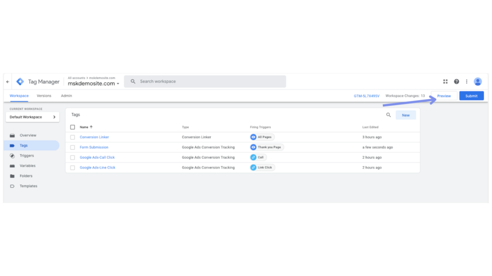Viewport: 492px width, 276px height.
Task: Tick the Google Ads-Call Click checkbox
Action: click(73, 157)
